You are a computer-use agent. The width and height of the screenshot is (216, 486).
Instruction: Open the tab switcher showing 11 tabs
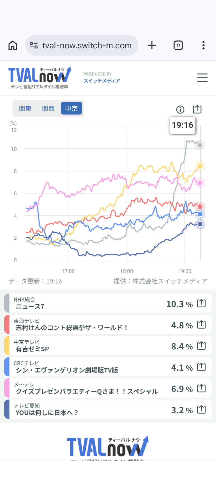(178, 45)
